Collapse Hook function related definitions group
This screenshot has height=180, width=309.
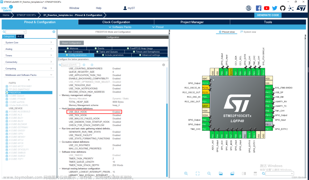click(x=60, y=108)
